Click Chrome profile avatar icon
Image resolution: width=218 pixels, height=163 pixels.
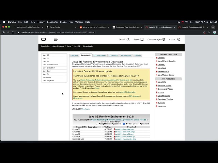(x=215, y=33)
